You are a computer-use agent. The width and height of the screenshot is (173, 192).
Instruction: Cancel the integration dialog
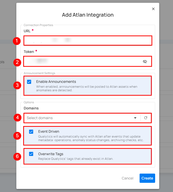pos(127,178)
